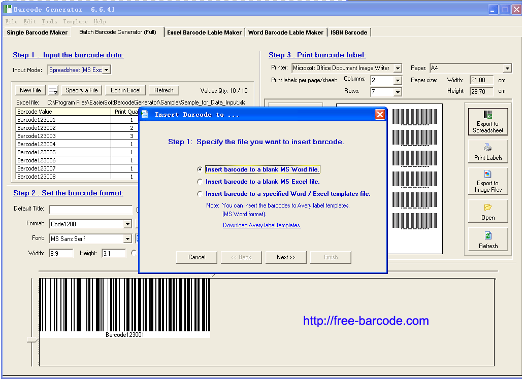The height and width of the screenshot is (379, 524).
Task: Click the small edit icon next to New File
Action: [53, 90]
